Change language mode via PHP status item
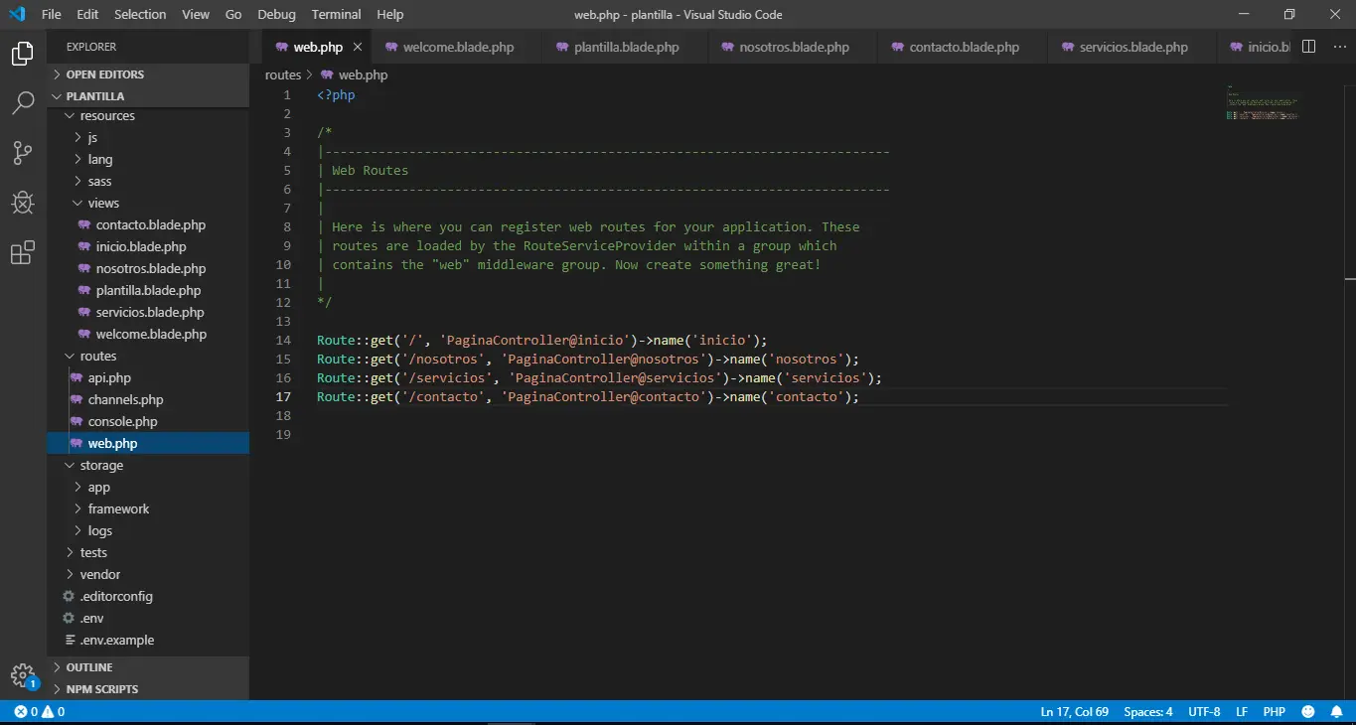 tap(1274, 711)
